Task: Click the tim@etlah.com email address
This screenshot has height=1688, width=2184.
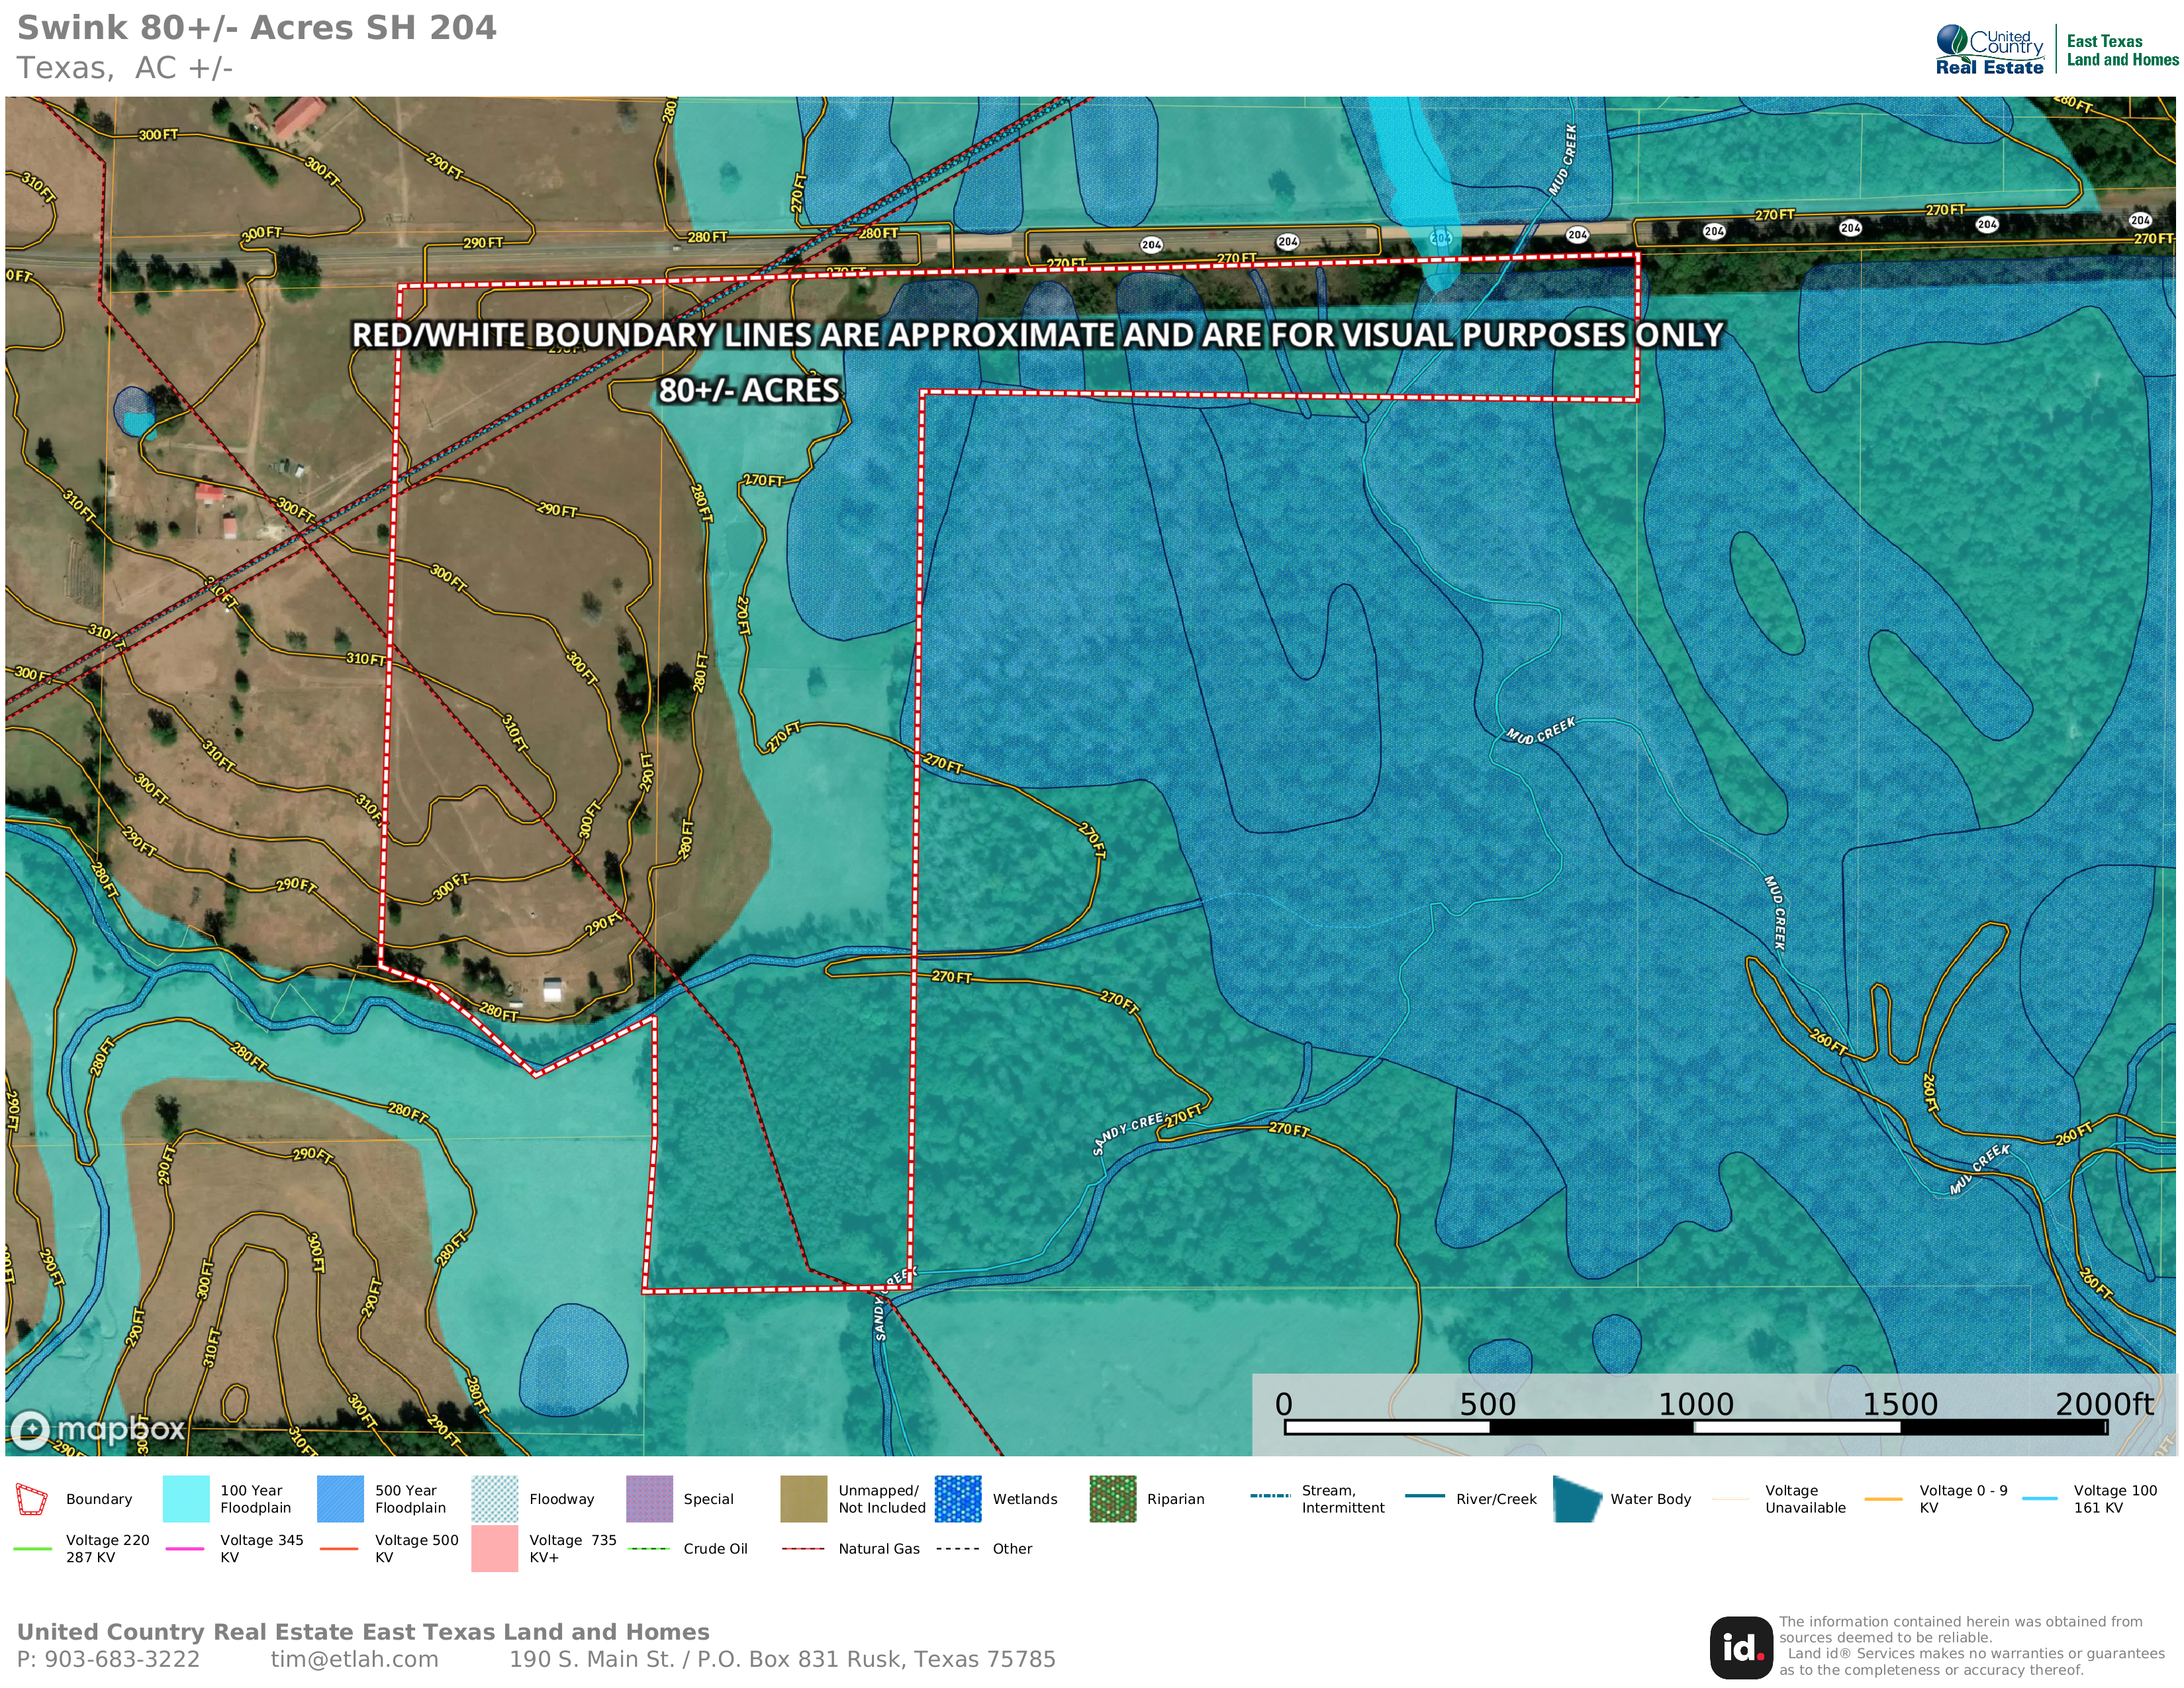Action: click(x=354, y=1659)
